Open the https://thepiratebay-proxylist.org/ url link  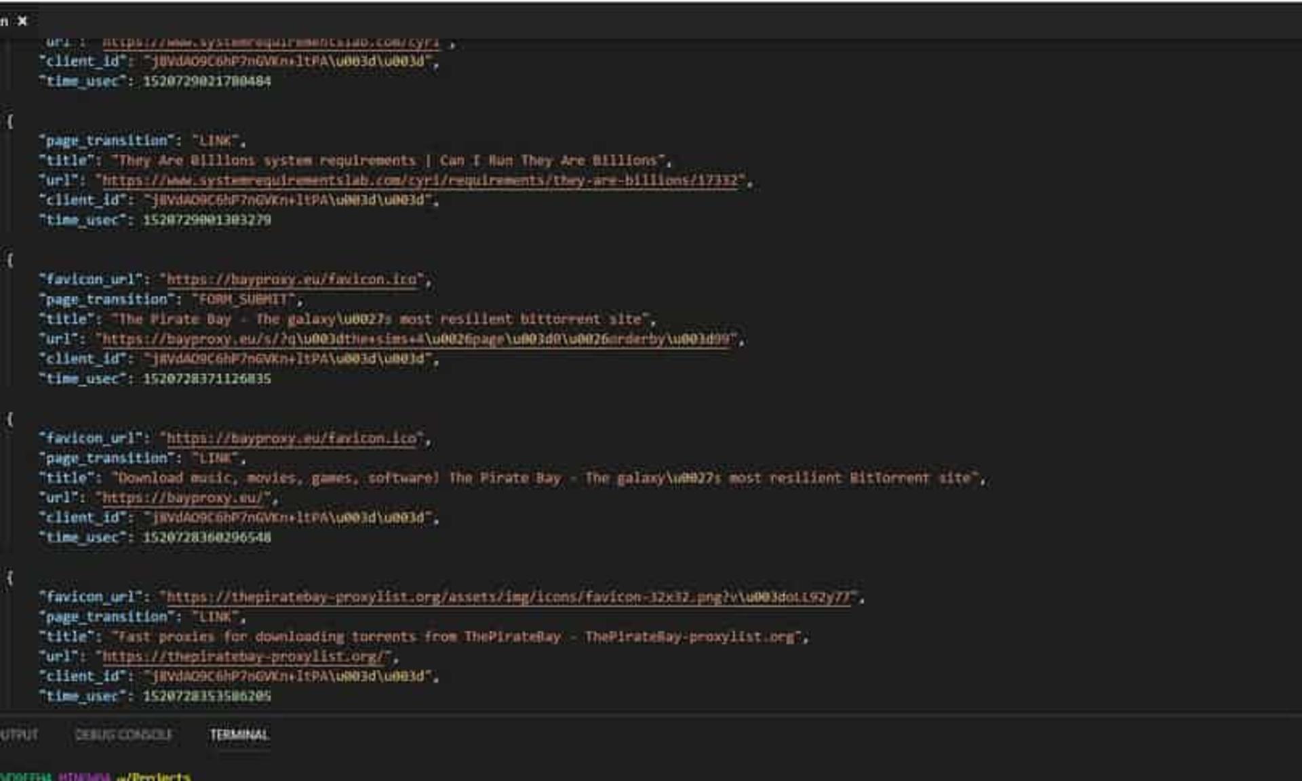(243, 656)
